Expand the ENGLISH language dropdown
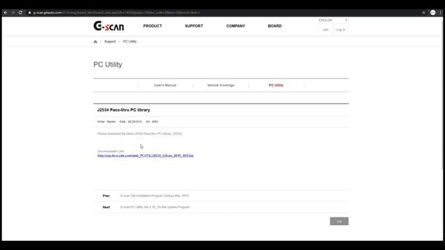Screen dimensions: 445x250 (x=333, y=20)
